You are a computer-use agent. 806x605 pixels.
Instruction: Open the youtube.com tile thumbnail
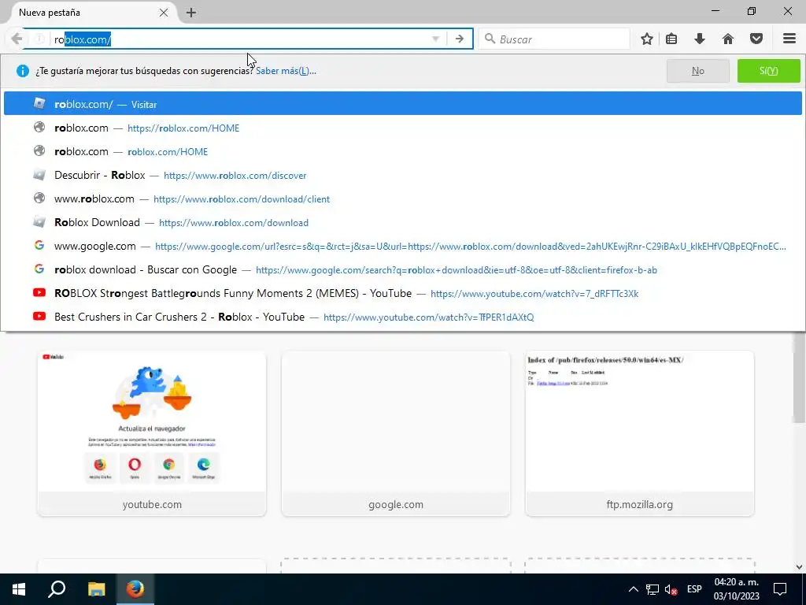pyautogui.click(x=152, y=433)
